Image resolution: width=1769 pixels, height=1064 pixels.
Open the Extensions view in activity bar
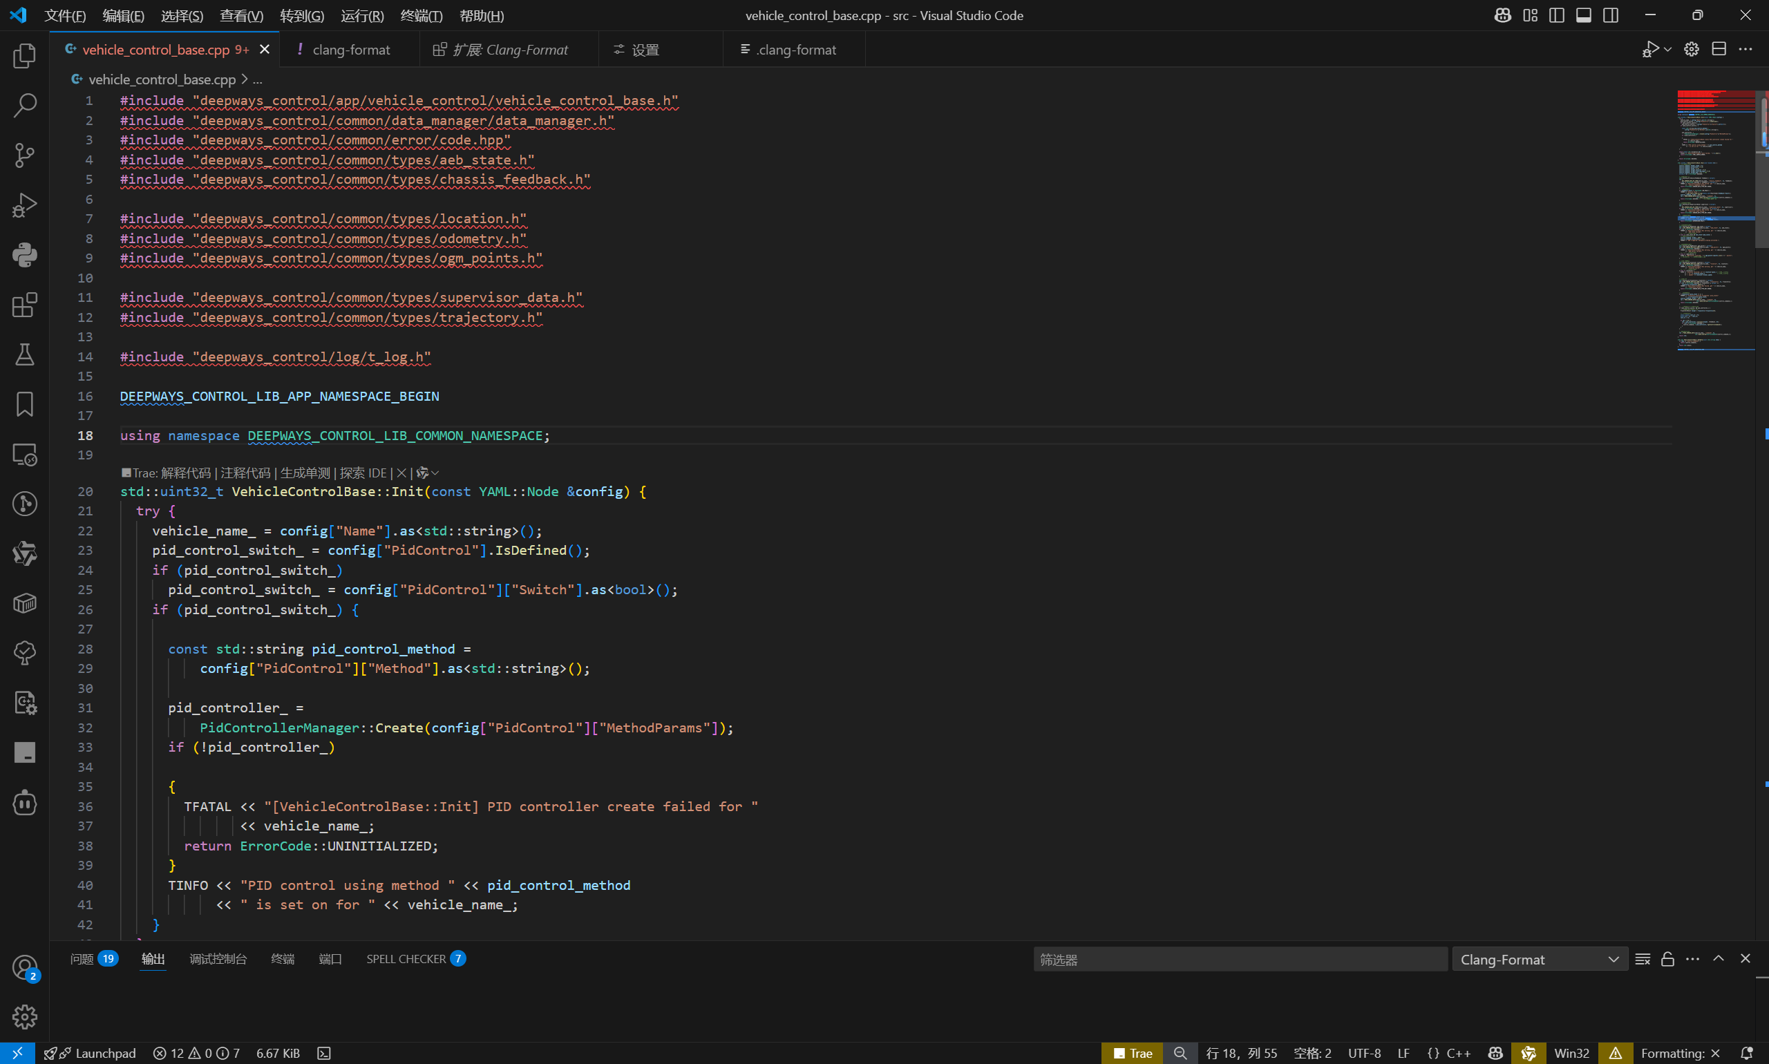click(24, 305)
